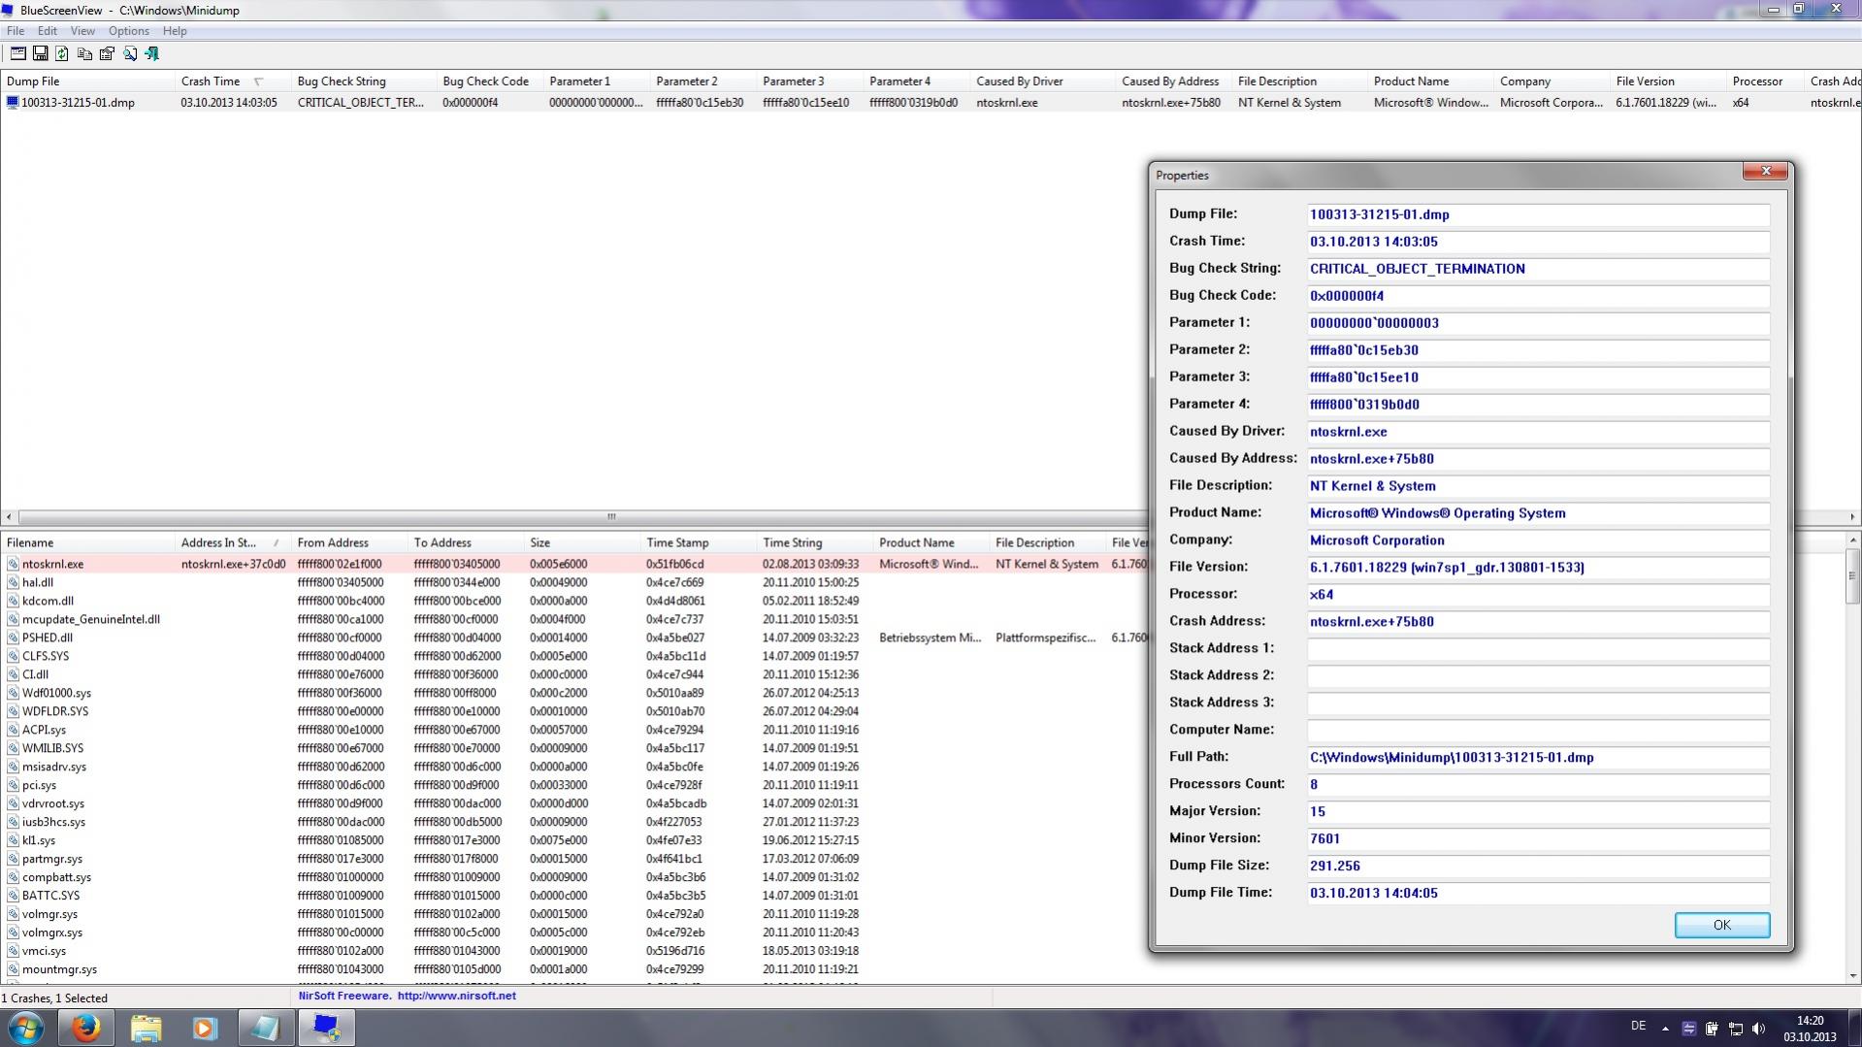Click OK in the Properties dialog
Image resolution: width=1862 pixels, height=1047 pixels.
[x=1721, y=925]
